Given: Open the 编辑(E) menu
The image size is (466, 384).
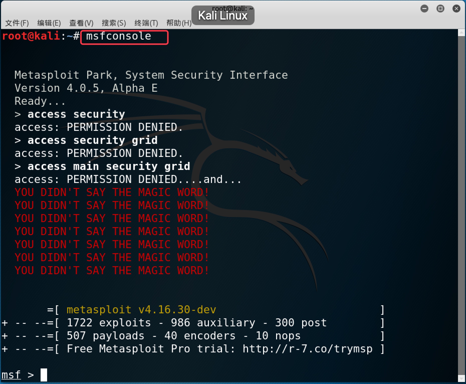Looking at the screenshot, I should (49, 23).
